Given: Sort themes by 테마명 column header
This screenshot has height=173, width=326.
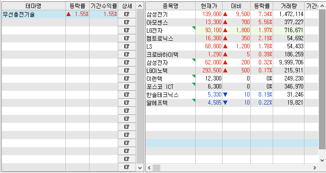Looking at the screenshot, I should (x=34, y=6).
